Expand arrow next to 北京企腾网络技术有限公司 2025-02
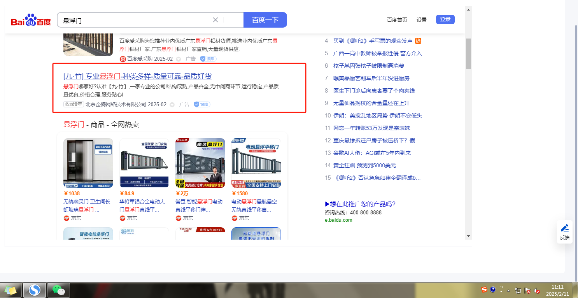Viewport: 578px width, 298px height. 172,105
